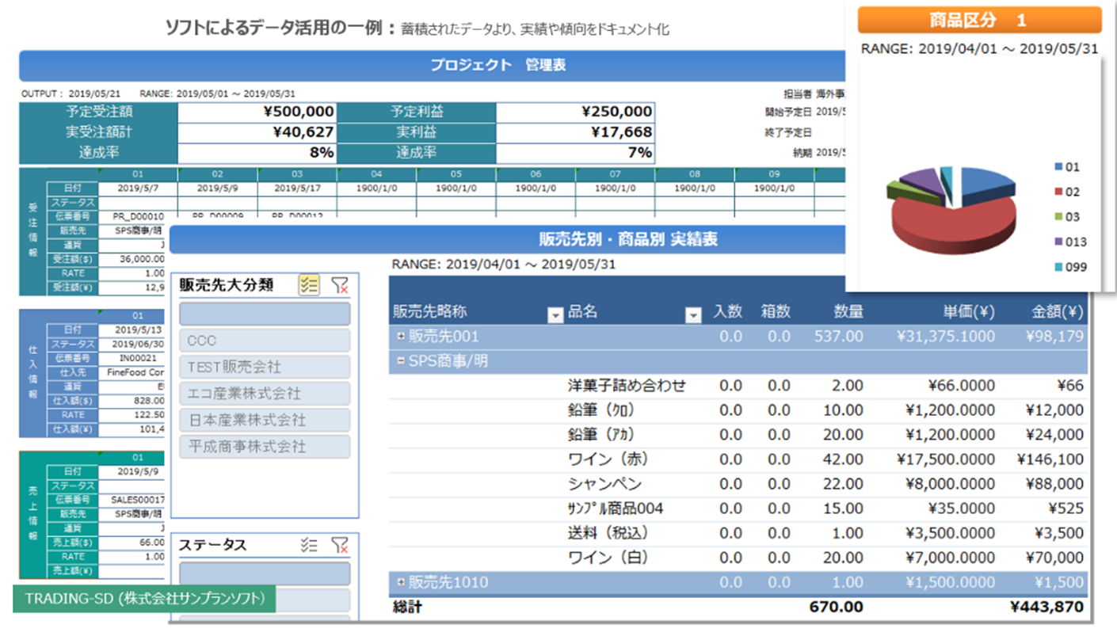Click the red 02 legend swatch

tap(1058, 192)
